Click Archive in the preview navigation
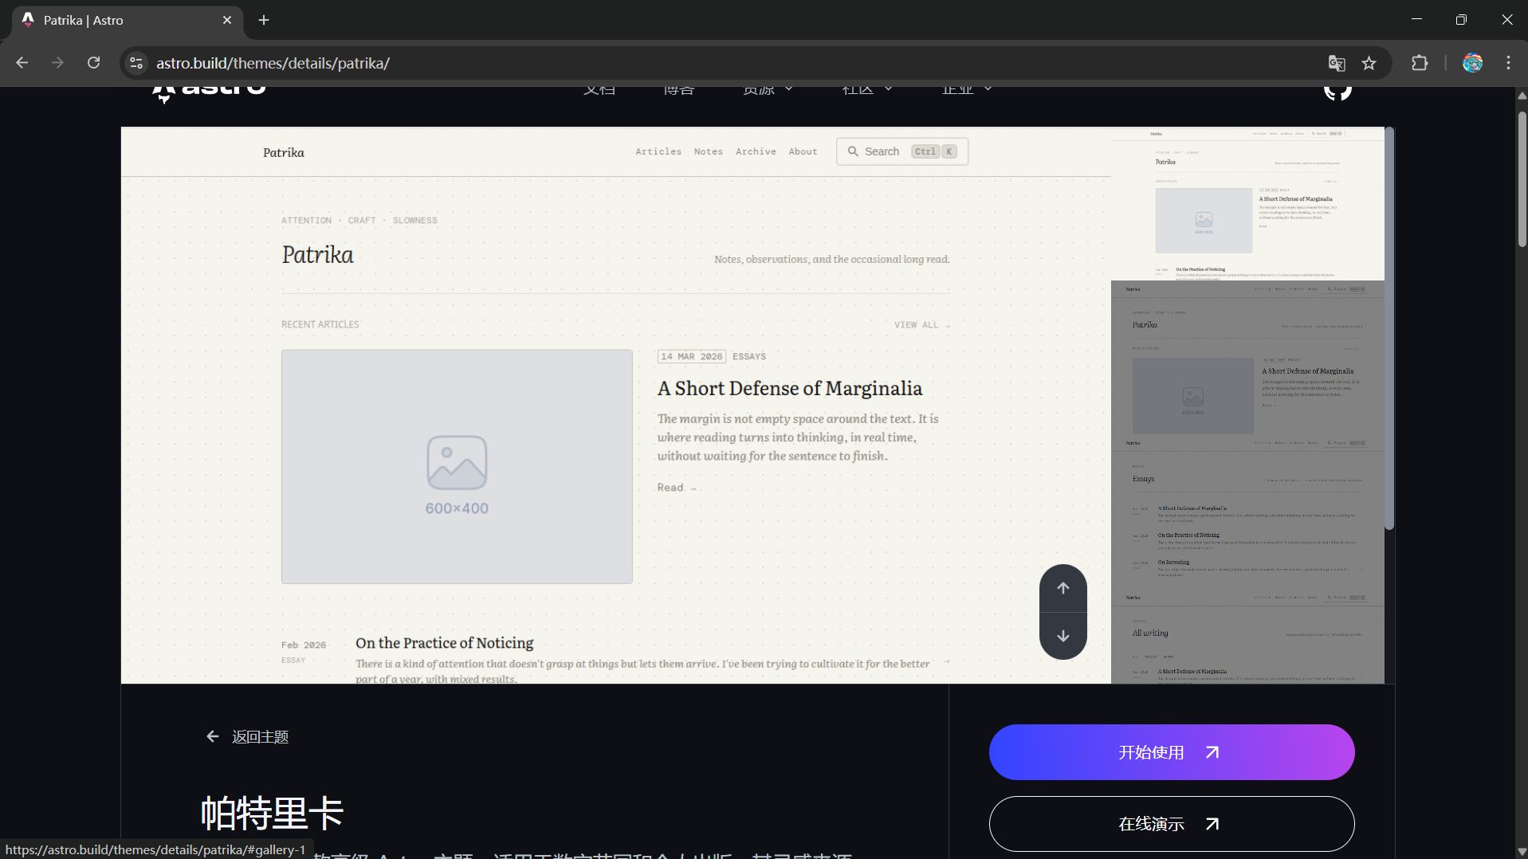Image resolution: width=1528 pixels, height=859 pixels. (756, 151)
